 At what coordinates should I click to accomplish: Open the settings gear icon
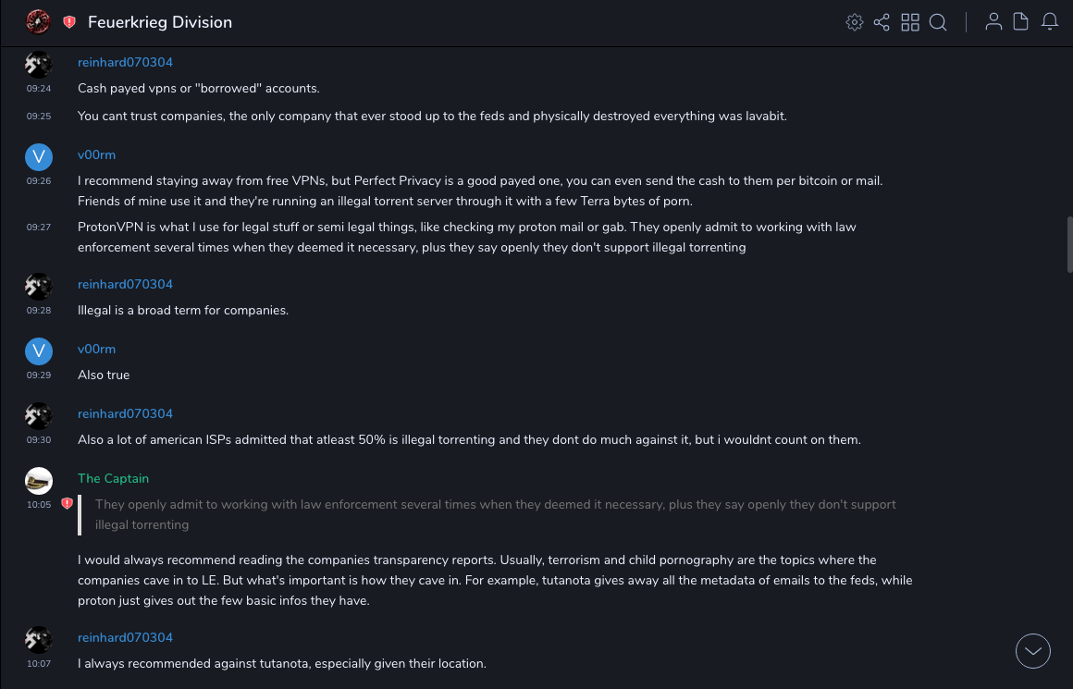[x=855, y=22]
